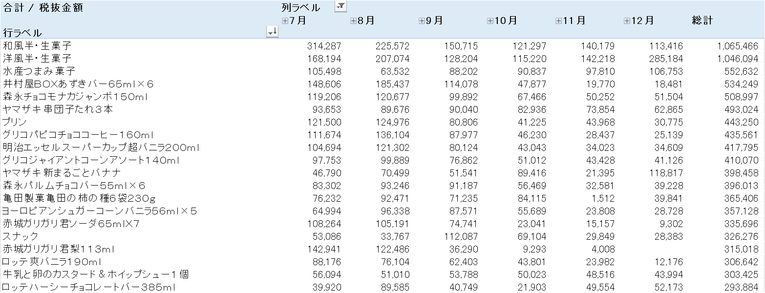Expand the 7月 column group
The height and width of the screenshot is (293, 765).
pos(285,21)
